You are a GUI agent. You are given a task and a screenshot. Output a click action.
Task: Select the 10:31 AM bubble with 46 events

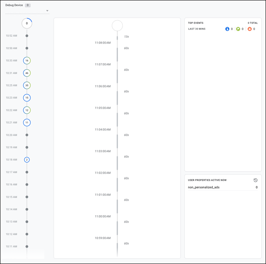[27, 73]
